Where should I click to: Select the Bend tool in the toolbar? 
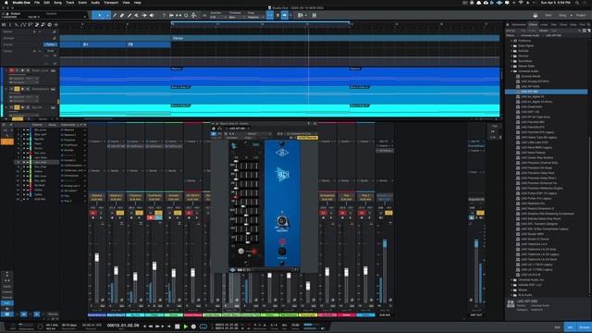pos(144,16)
